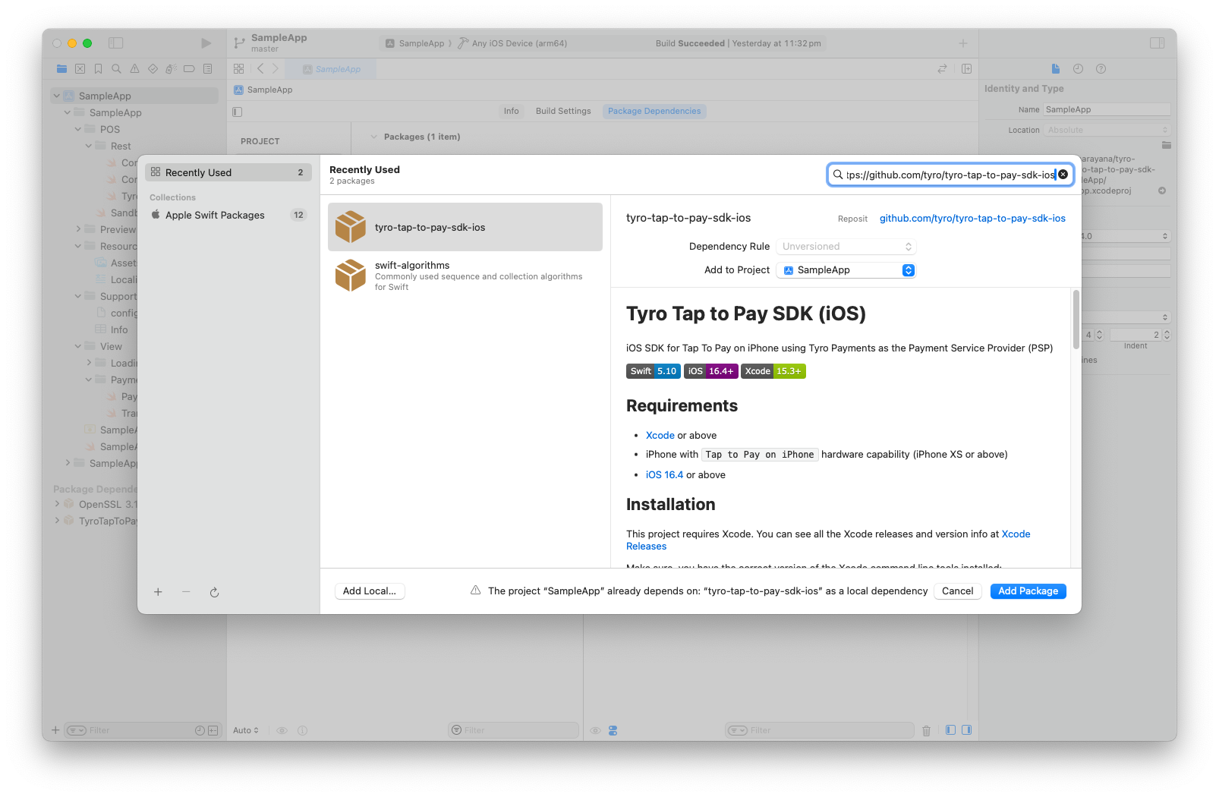The width and height of the screenshot is (1219, 797).
Task: Click the Run build play button
Action: [x=206, y=43]
